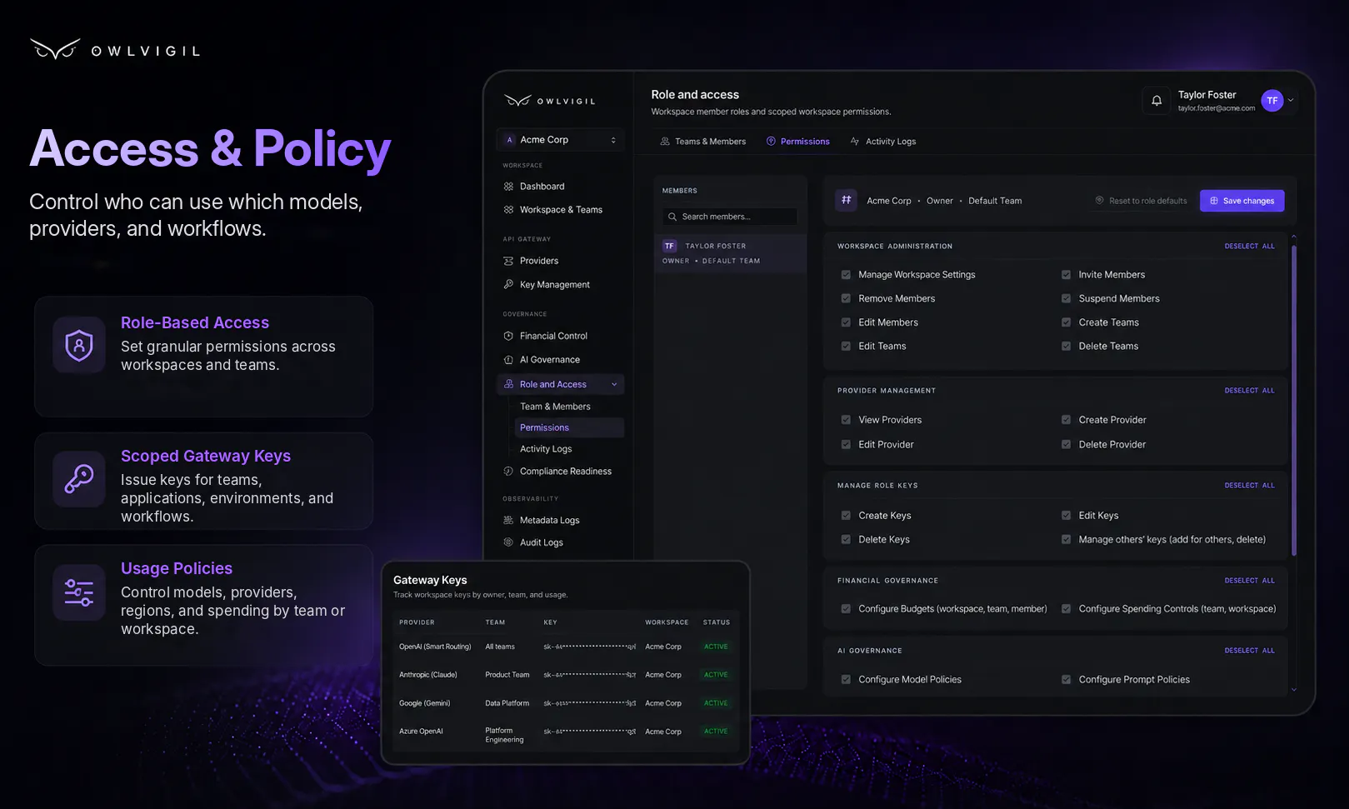Image resolution: width=1349 pixels, height=809 pixels.
Task: Click the Search members input field
Action: pyautogui.click(x=730, y=217)
